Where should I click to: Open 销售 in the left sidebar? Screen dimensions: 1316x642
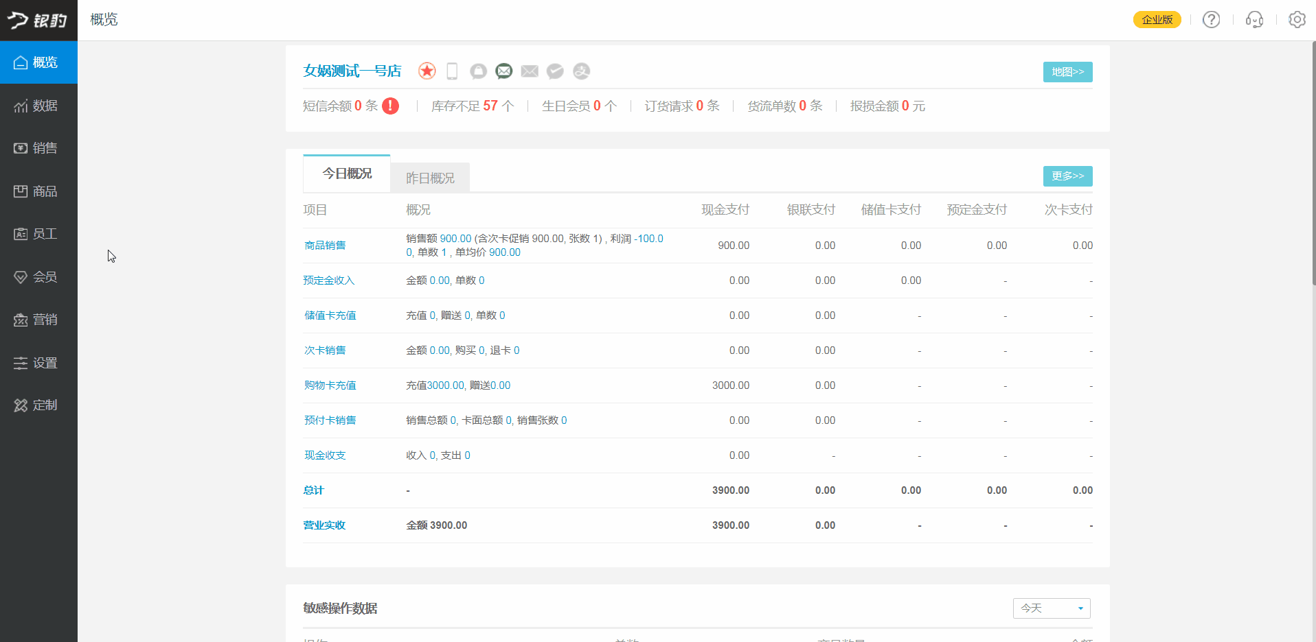click(x=38, y=148)
